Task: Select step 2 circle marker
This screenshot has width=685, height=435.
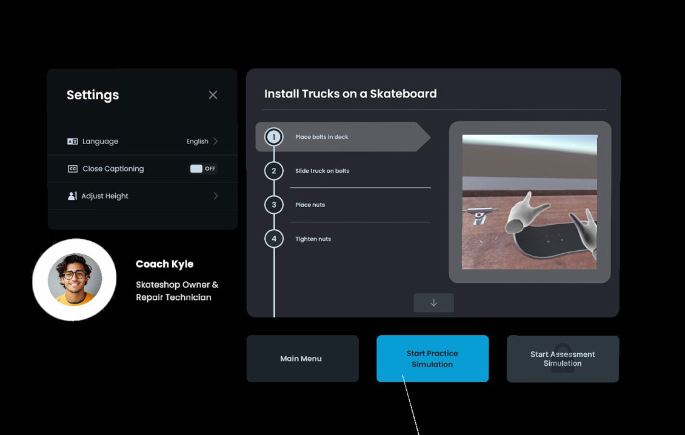Action: (274, 171)
